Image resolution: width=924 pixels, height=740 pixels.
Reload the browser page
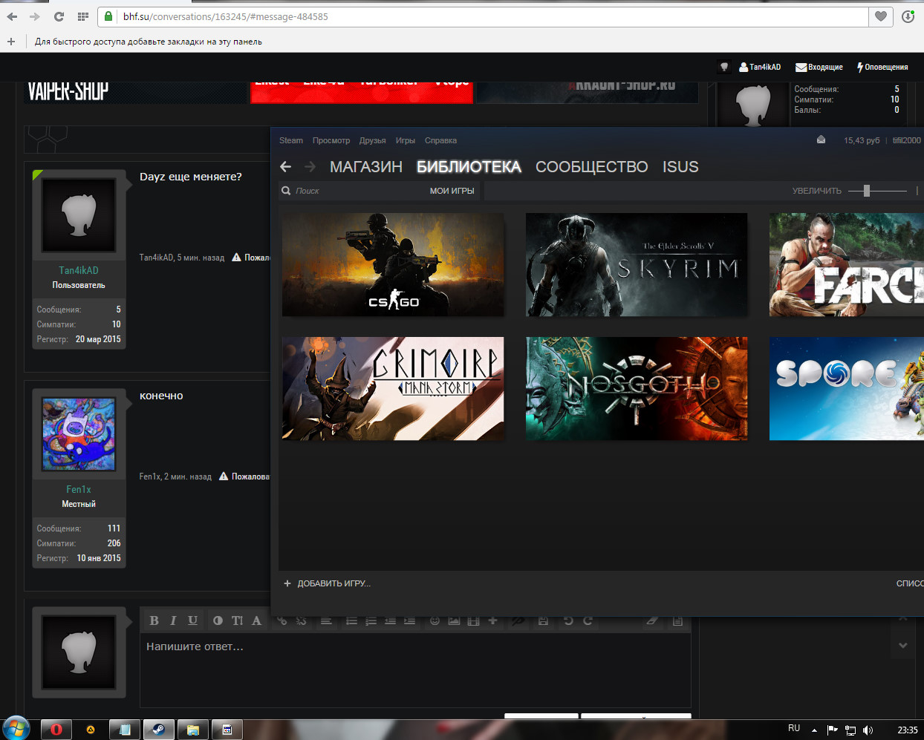pos(59,16)
